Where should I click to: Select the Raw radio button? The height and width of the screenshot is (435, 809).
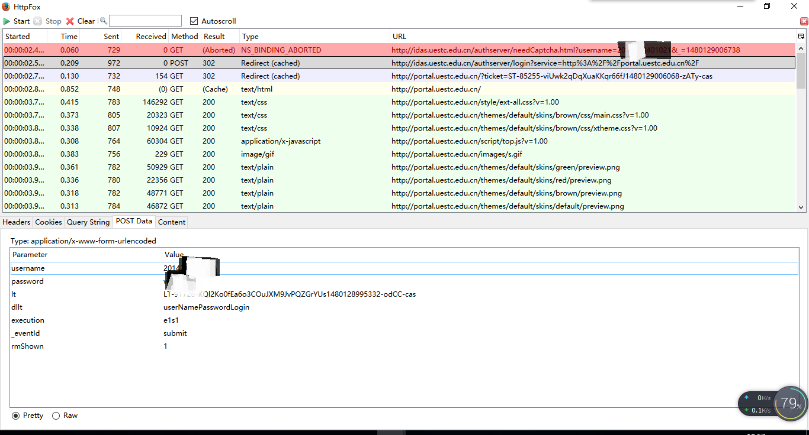point(56,415)
